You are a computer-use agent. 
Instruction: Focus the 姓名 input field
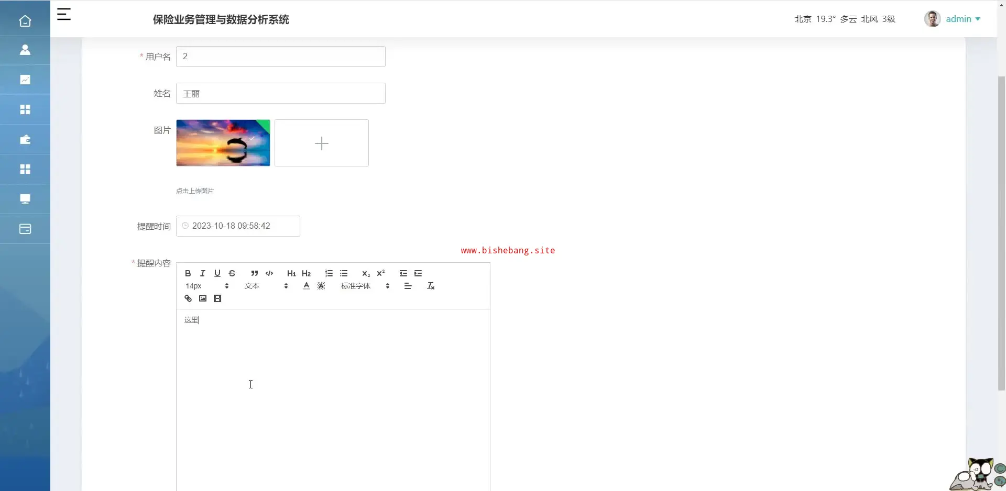tap(281, 93)
